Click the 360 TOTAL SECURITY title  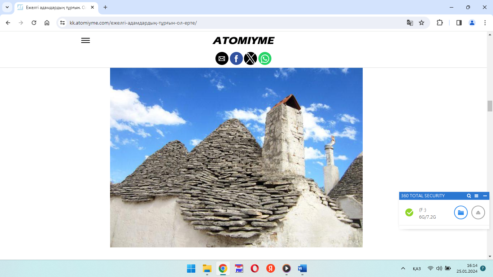[x=423, y=196]
